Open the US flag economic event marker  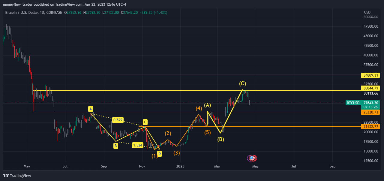tap(253, 158)
